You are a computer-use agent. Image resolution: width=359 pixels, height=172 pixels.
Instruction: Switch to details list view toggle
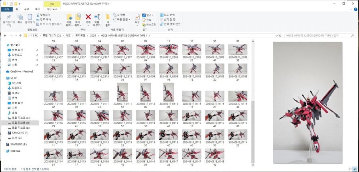tap(351, 170)
